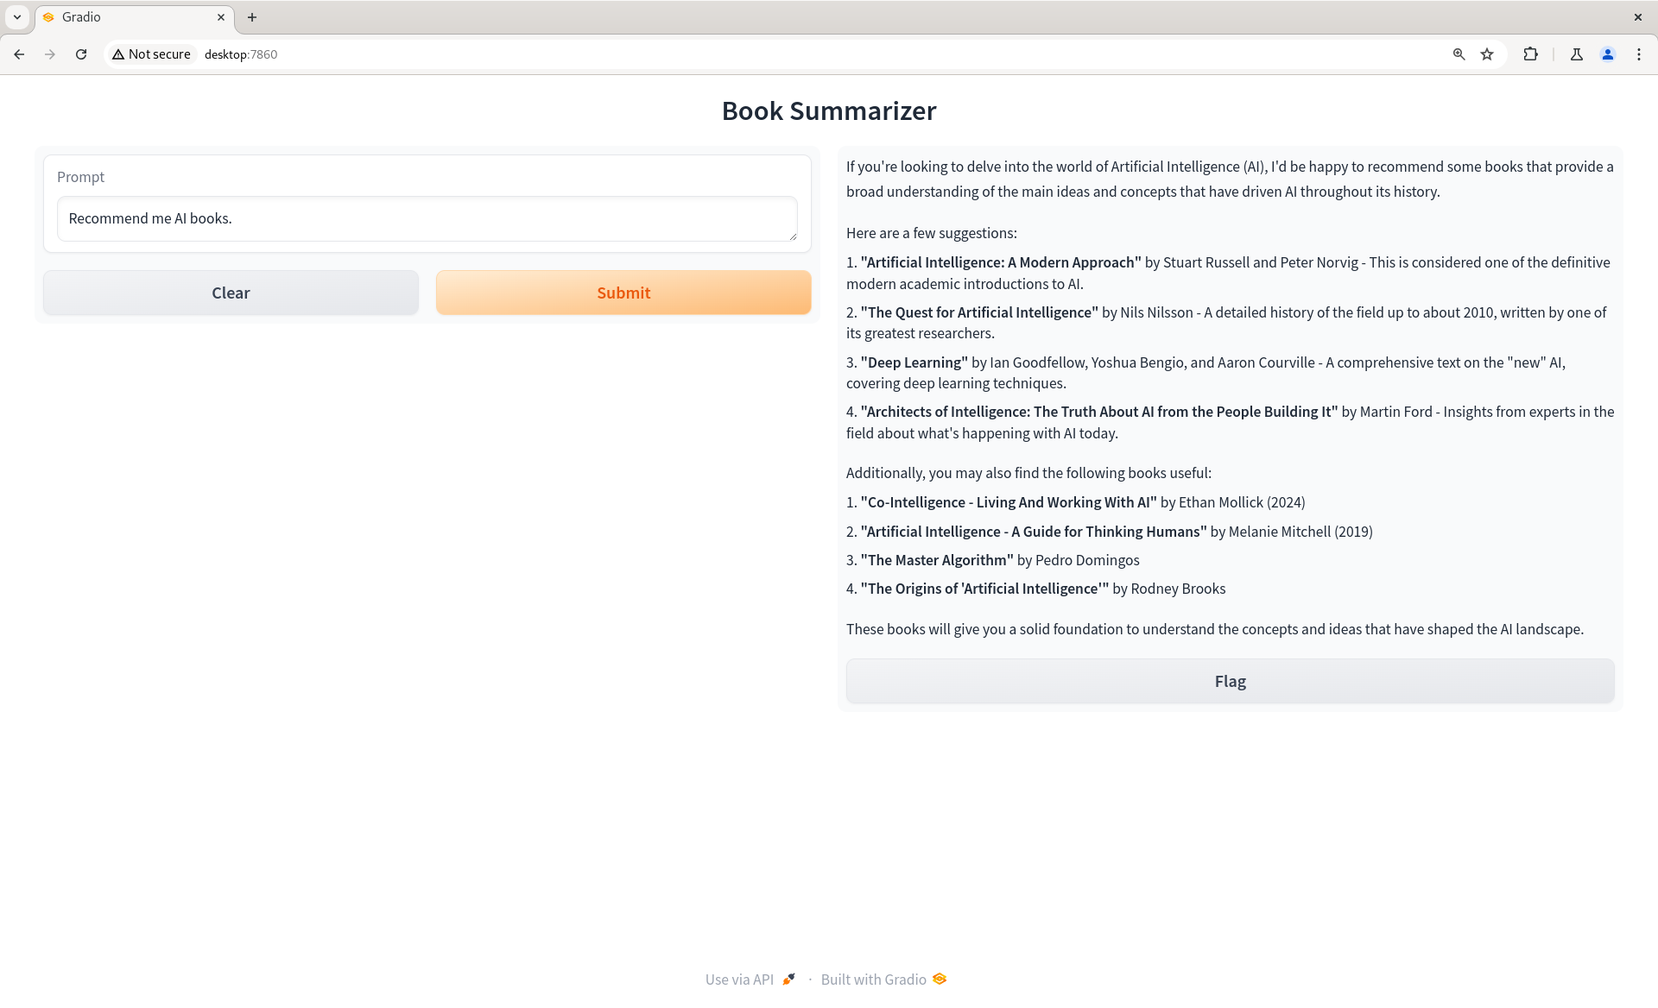The height and width of the screenshot is (1008, 1658).
Task: Open the user profile avatar icon
Action: point(1608,54)
